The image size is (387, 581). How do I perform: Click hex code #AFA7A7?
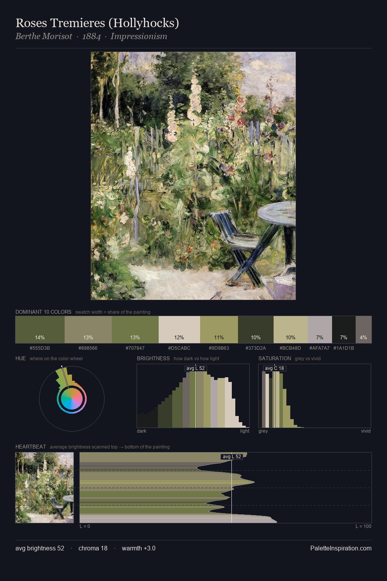pos(320,348)
